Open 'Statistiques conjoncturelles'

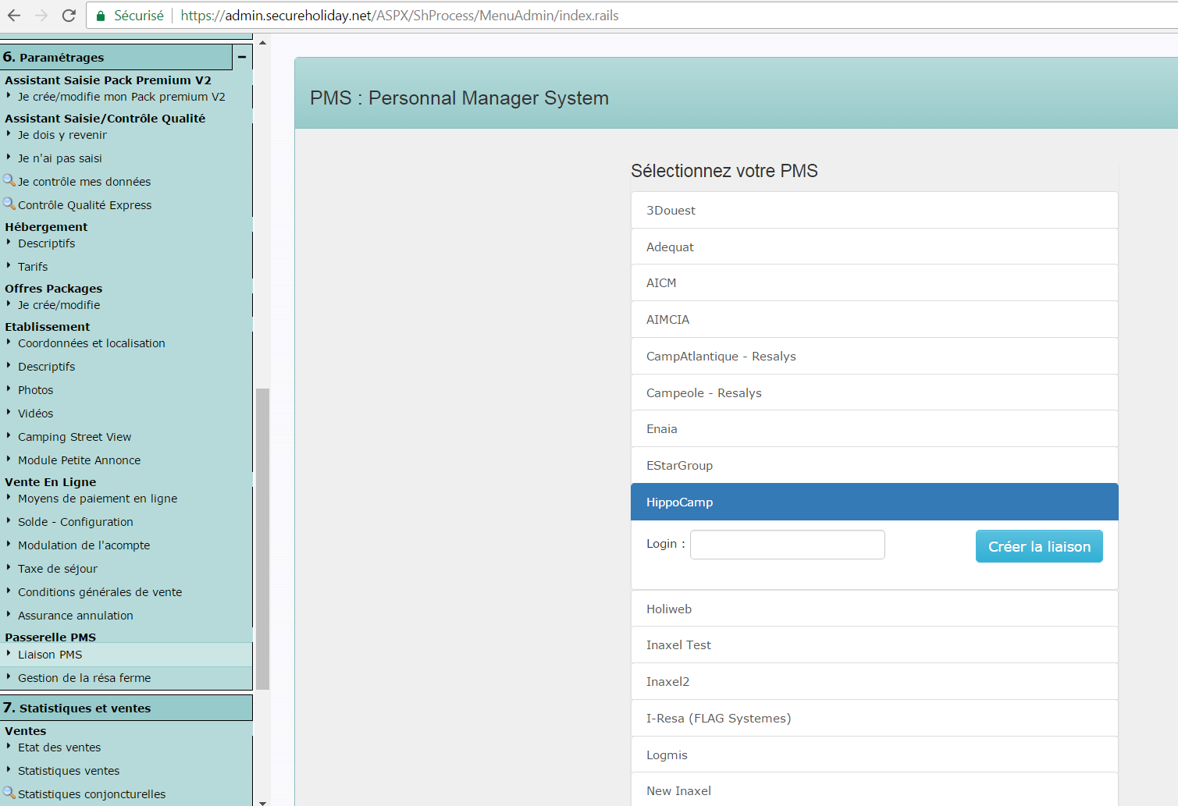92,794
